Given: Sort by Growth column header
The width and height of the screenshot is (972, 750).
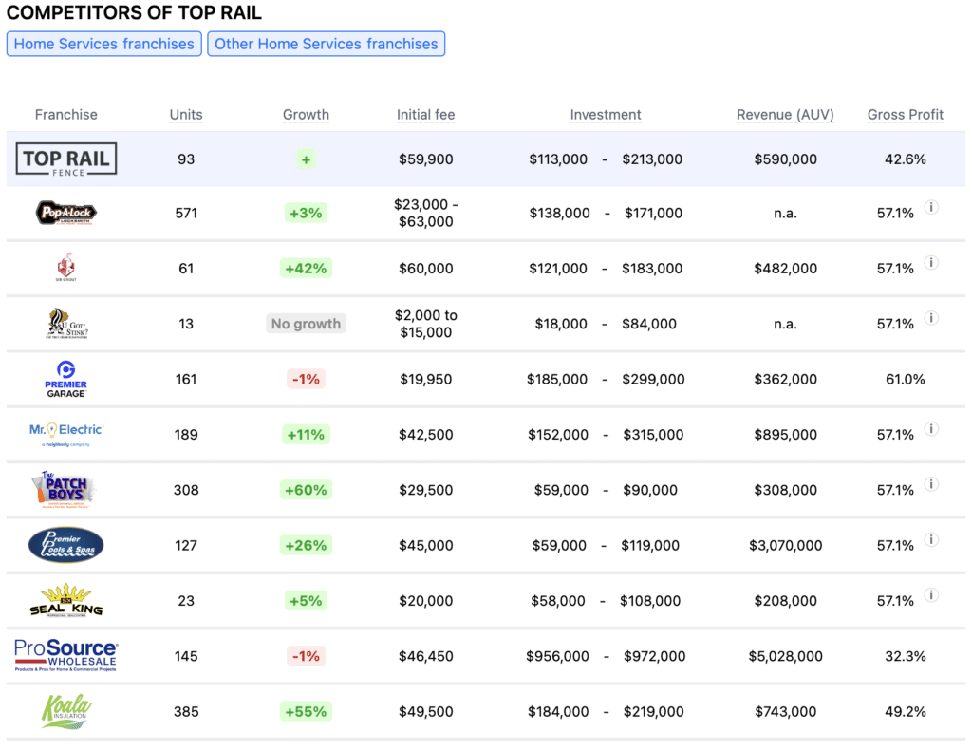Looking at the screenshot, I should click(306, 115).
